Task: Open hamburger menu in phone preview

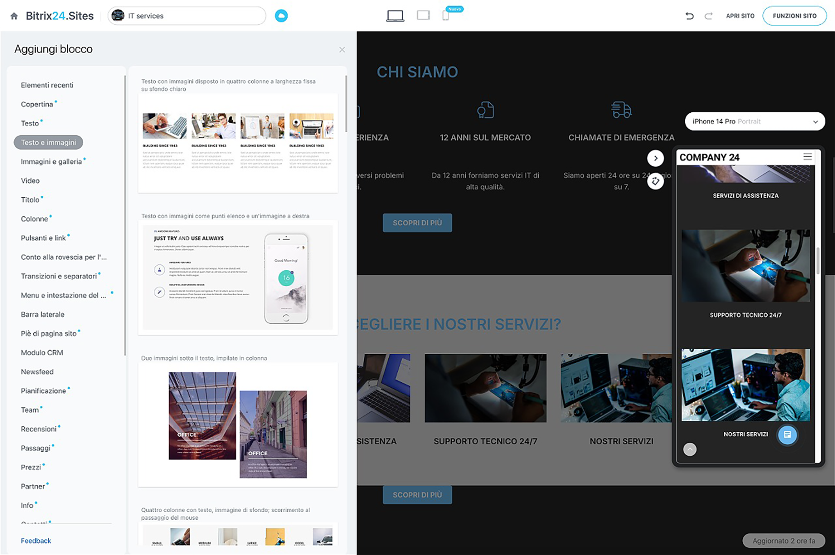Action: click(807, 157)
